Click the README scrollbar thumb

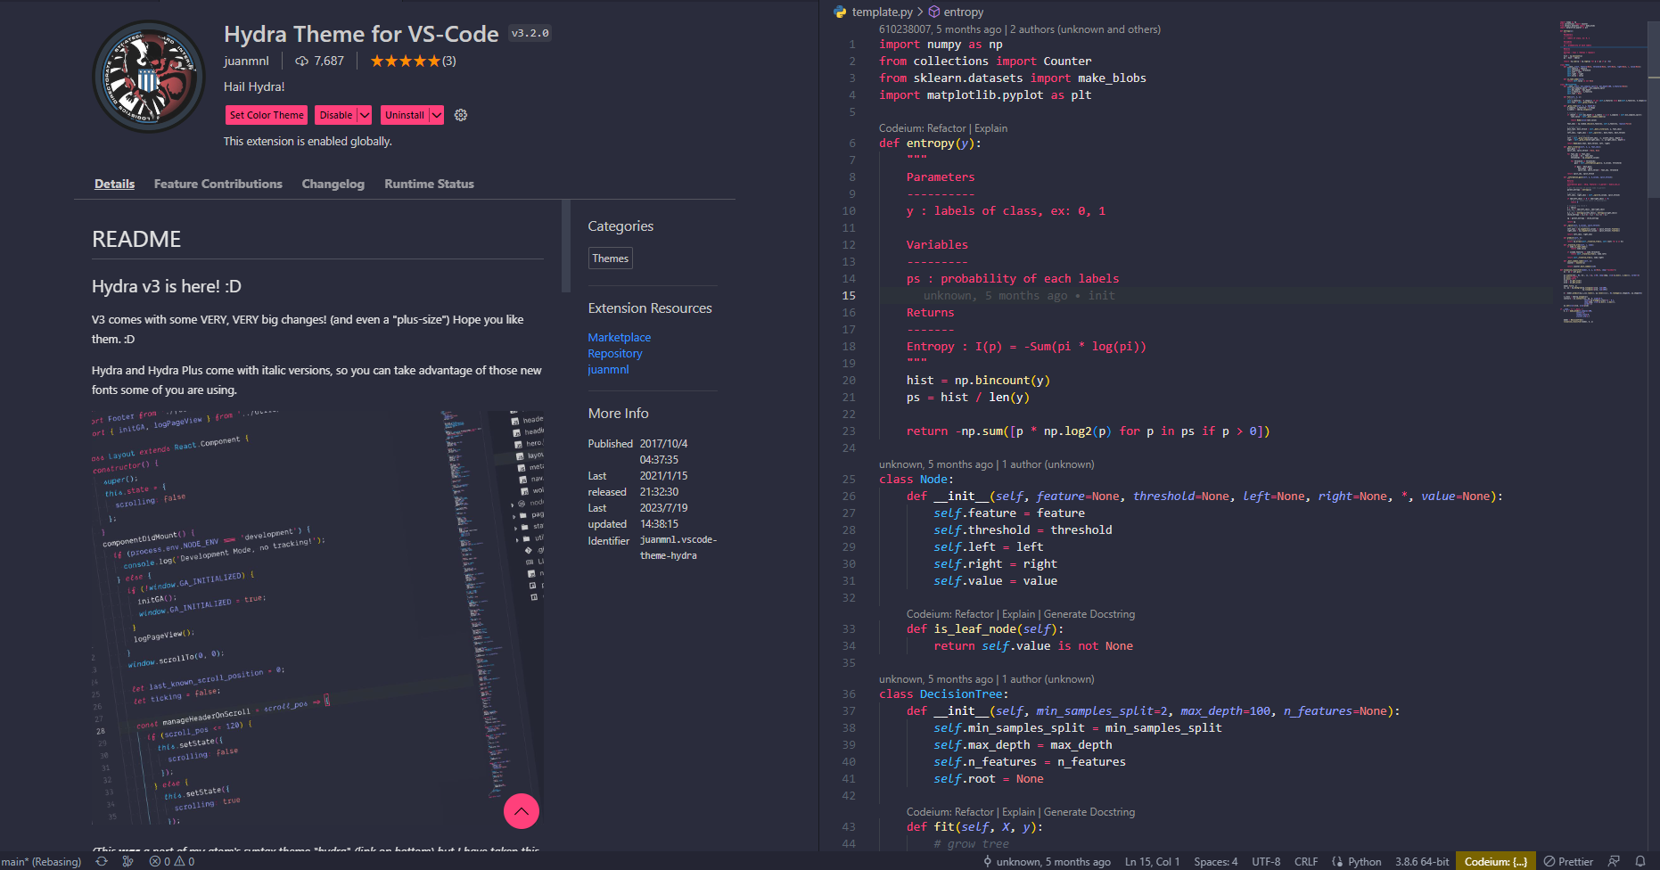coord(566,246)
